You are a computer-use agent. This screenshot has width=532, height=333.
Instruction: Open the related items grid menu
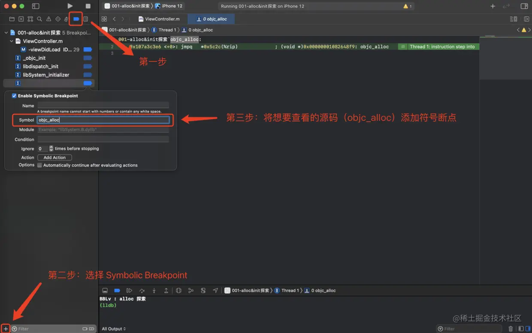click(104, 19)
